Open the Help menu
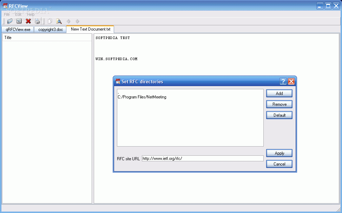The image size is (342, 213). 31,14
